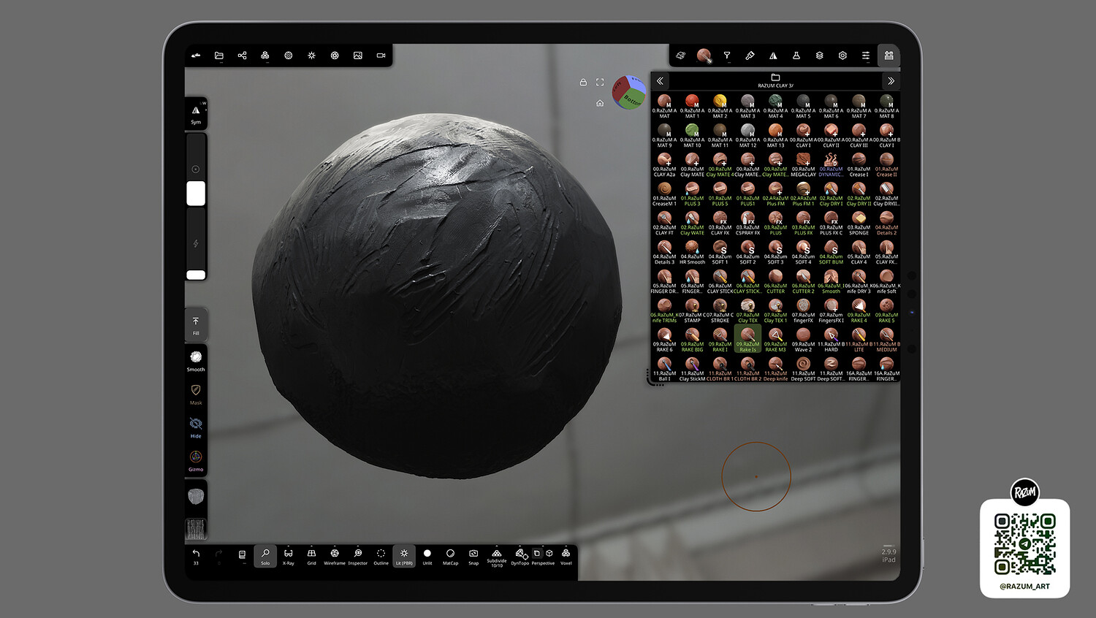Switch shading to Unlit
Screen dimensions: 1096x618
(427, 556)
